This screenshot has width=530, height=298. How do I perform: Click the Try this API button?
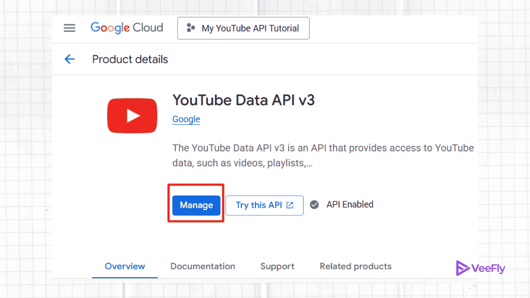pyautogui.click(x=259, y=205)
